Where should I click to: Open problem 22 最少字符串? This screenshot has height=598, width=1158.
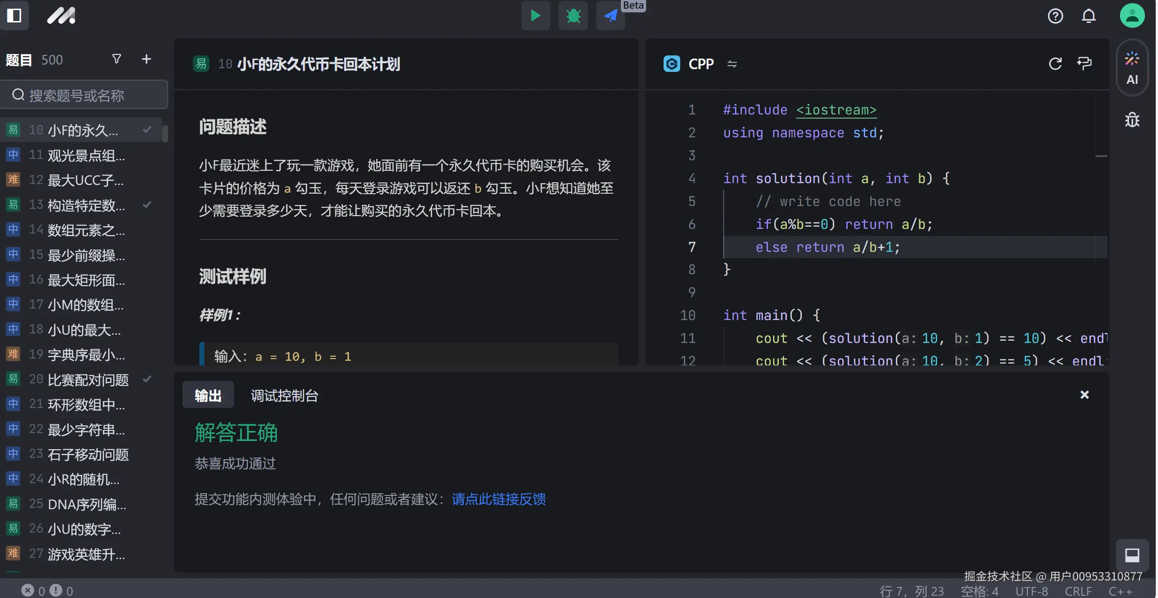coord(82,429)
